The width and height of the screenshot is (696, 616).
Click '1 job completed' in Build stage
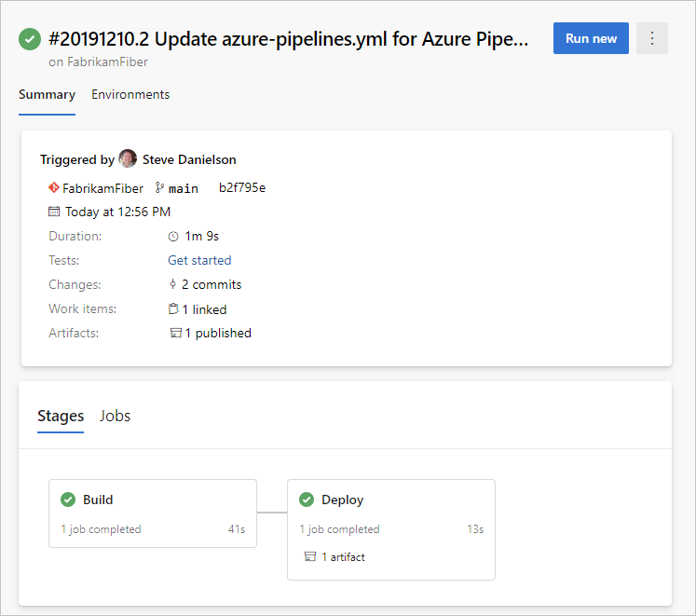101,529
